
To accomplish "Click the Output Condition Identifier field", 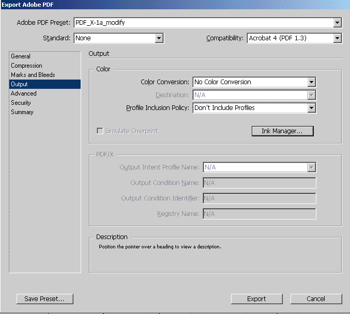I will click(260, 198).
